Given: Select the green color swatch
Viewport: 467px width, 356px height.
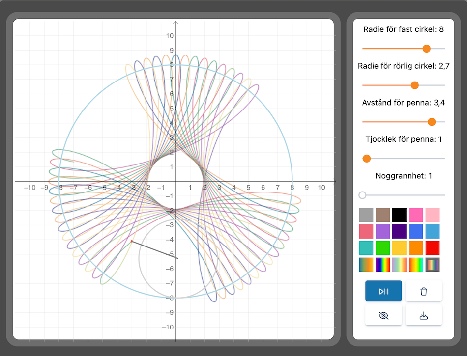Looking at the screenshot, I should point(383,248).
